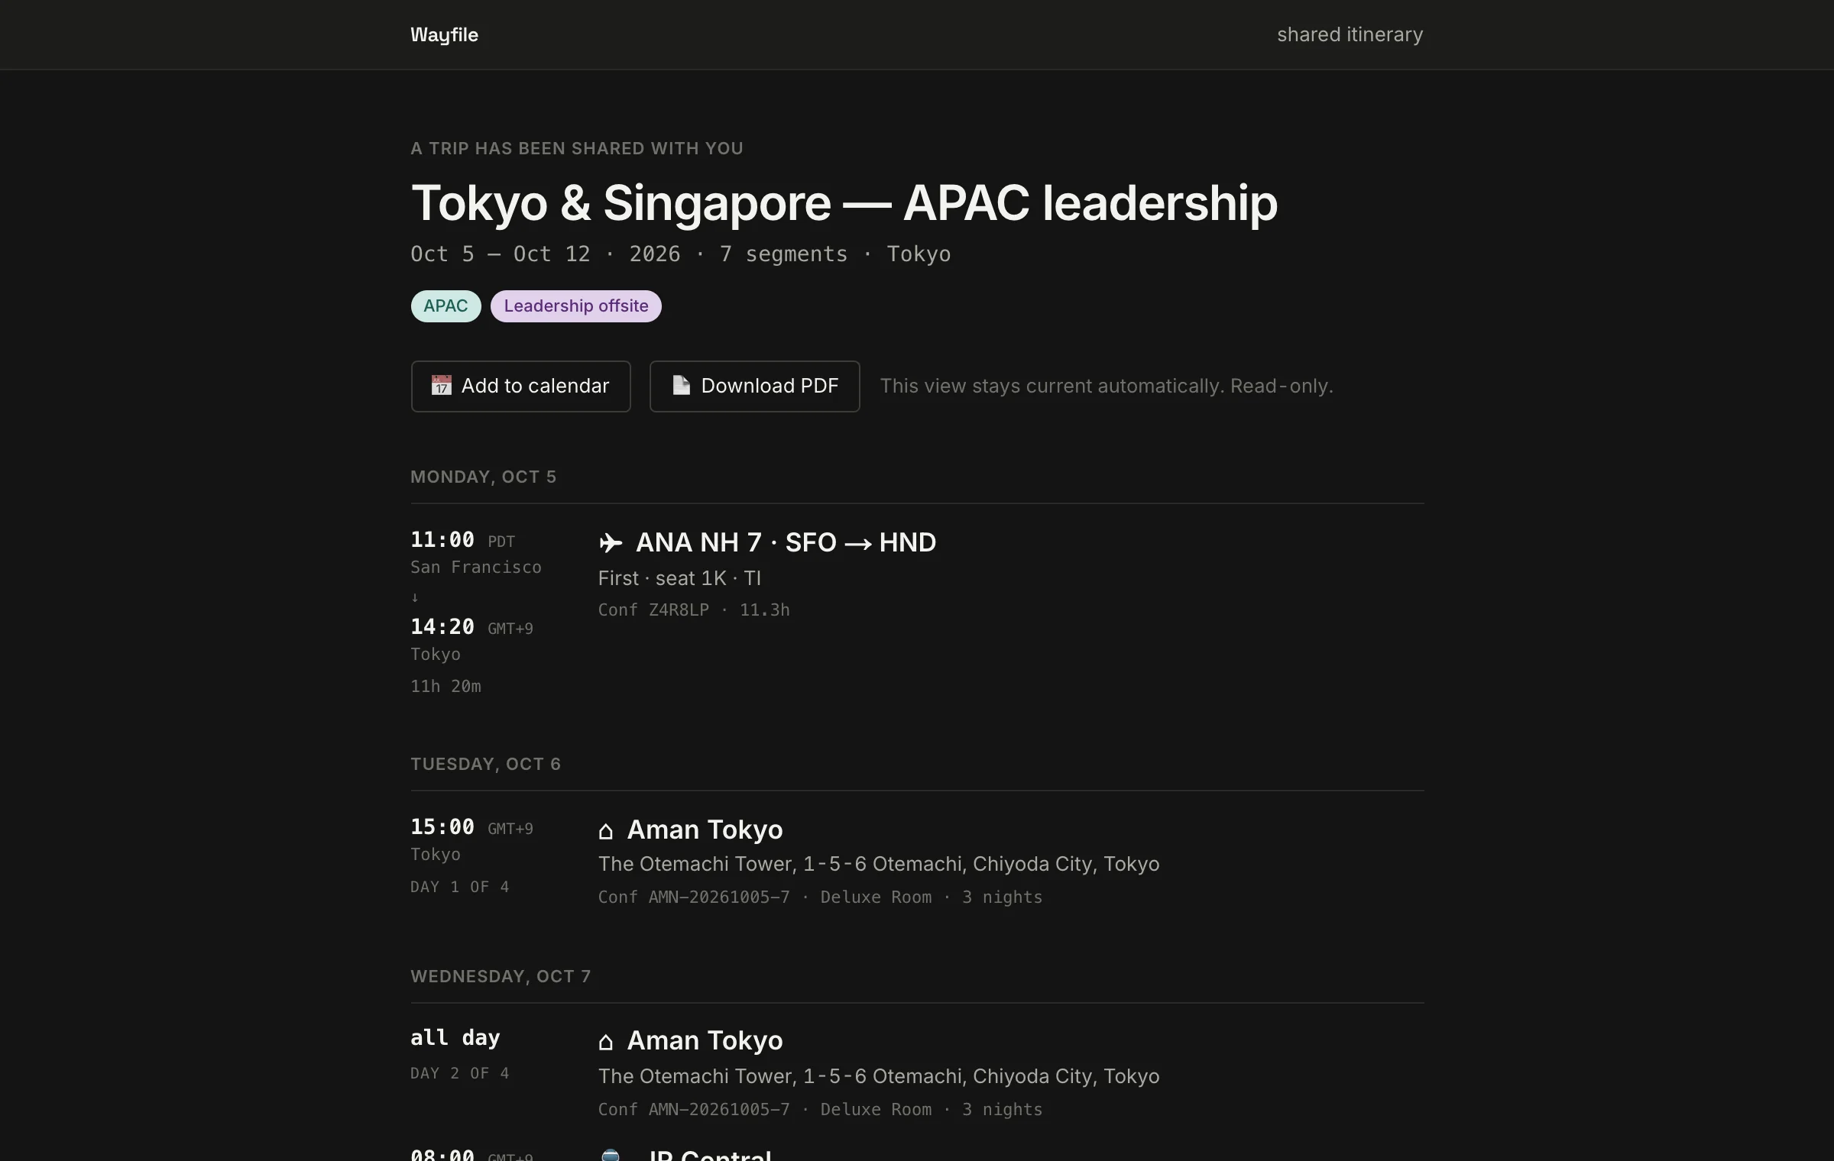Viewport: 1834px width, 1161px height.
Task: Click the "DAY 1 OF 4" label
Action: coord(459,888)
